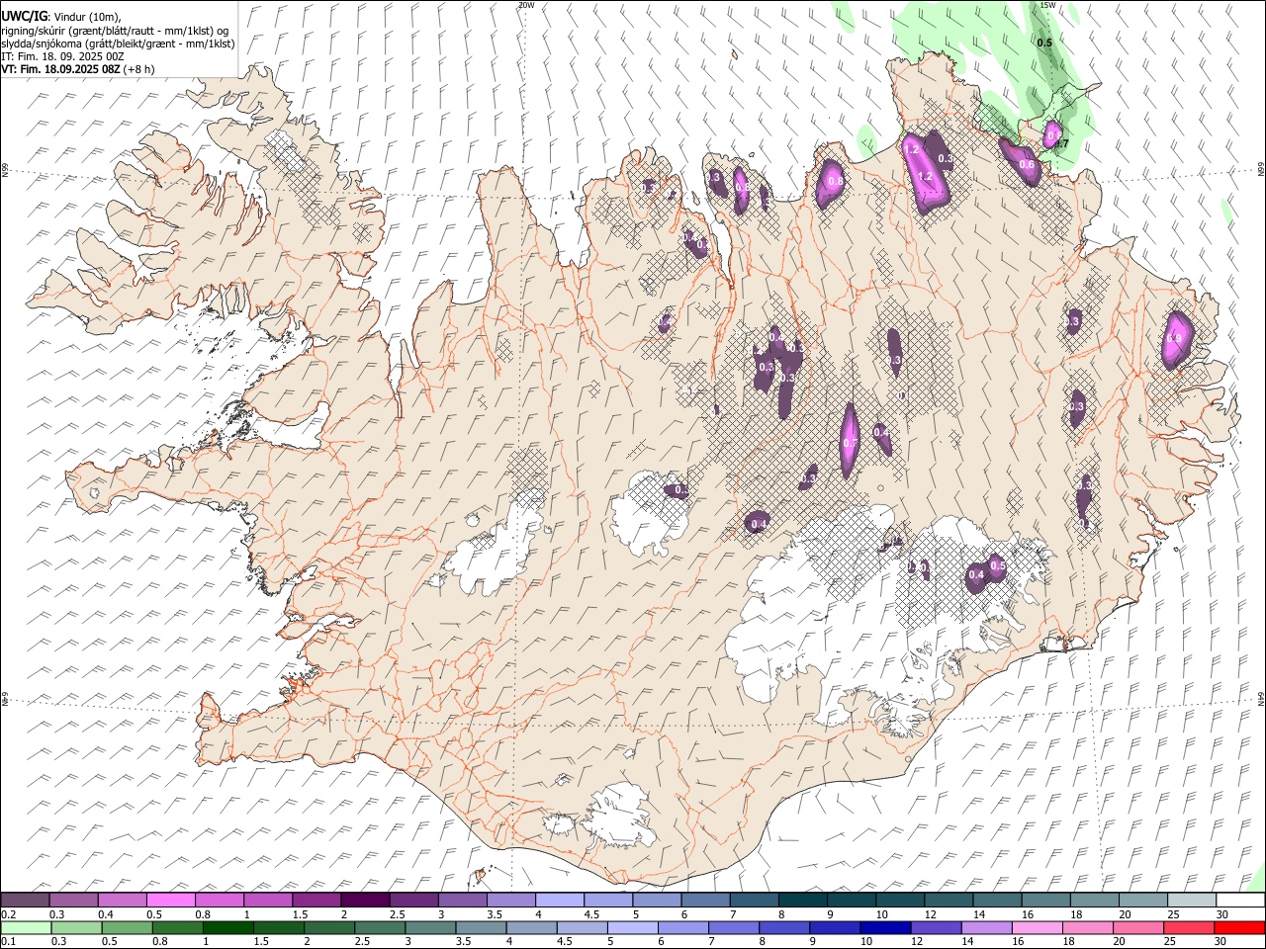
Task: Click the light green 0.3 rain legend swatch
Action: [x=76, y=927]
